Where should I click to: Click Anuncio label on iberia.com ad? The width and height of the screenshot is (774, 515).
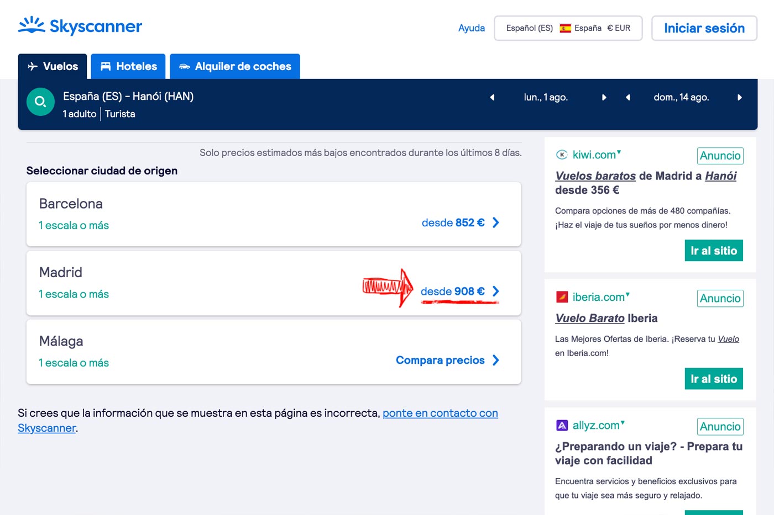click(720, 299)
